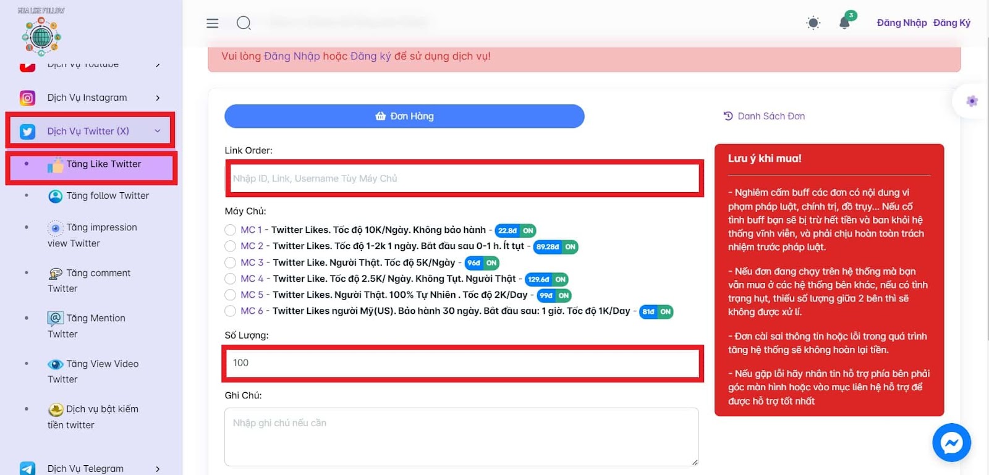The height and width of the screenshot is (475, 989).
Task: Click the Số Lượng quantity field
Action: click(463, 363)
